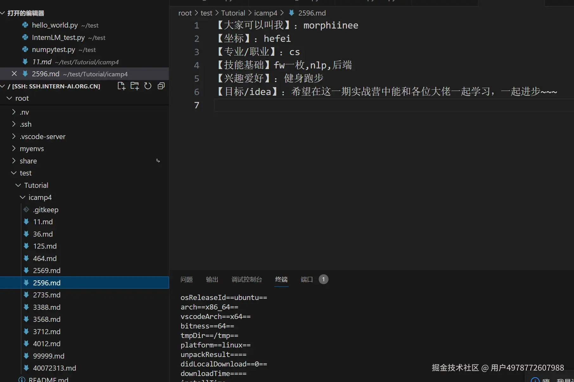Expand the myenvs folder
The image size is (574, 382).
[x=14, y=149]
